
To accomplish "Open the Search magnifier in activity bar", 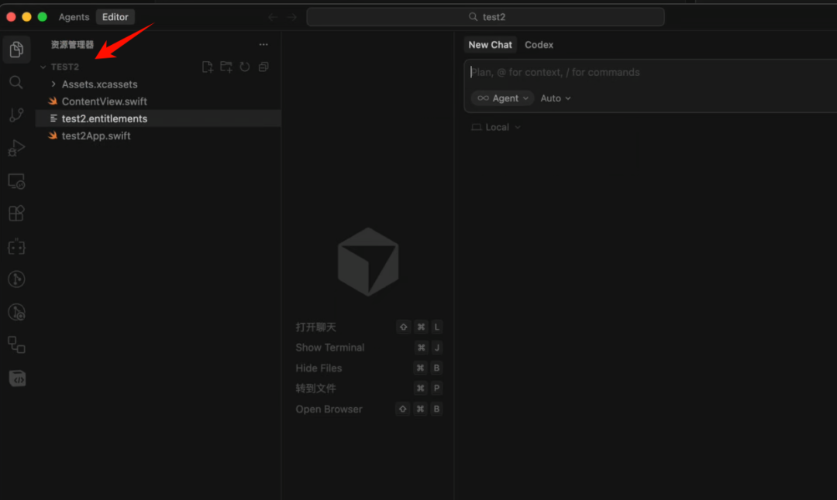I will coord(16,83).
